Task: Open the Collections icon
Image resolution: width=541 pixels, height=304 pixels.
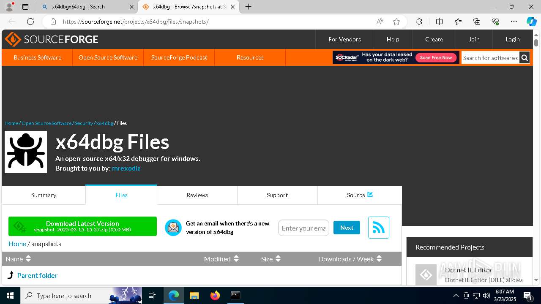Action: coord(477,22)
